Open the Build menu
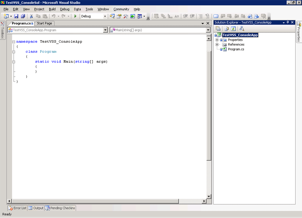 tap(52, 9)
